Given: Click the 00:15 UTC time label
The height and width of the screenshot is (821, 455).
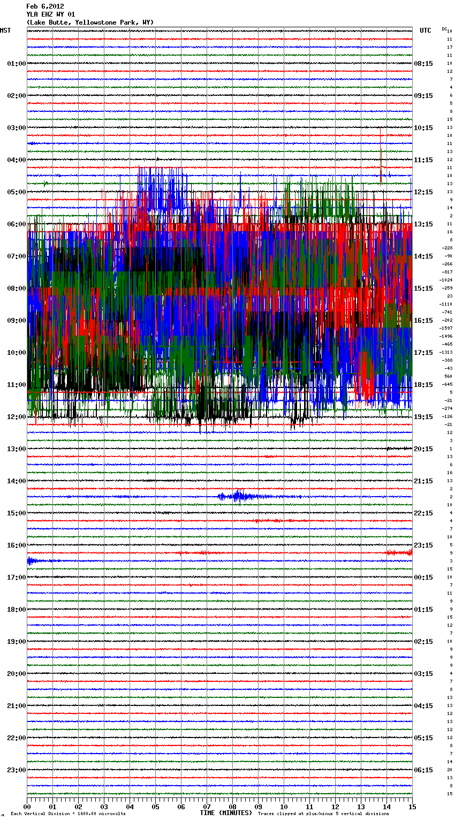Looking at the screenshot, I should pos(423,577).
